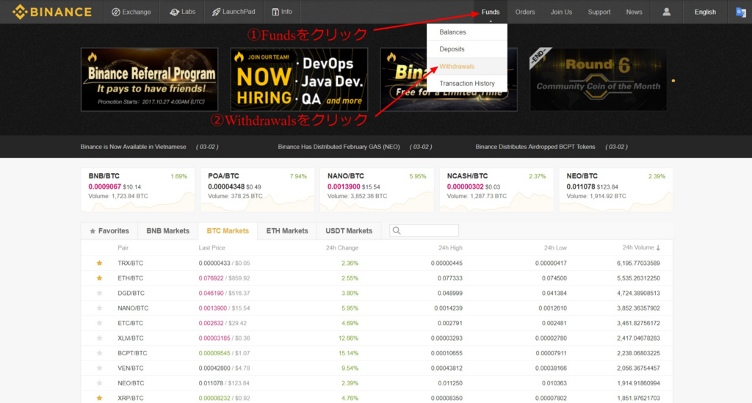The width and height of the screenshot is (752, 403).
Task: Click the banner carousel dot indicator
Action: [673, 81]
